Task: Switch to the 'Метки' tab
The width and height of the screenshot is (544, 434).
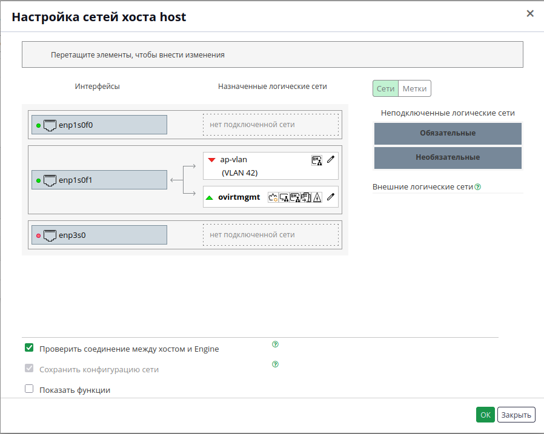Action: point(414,88)
